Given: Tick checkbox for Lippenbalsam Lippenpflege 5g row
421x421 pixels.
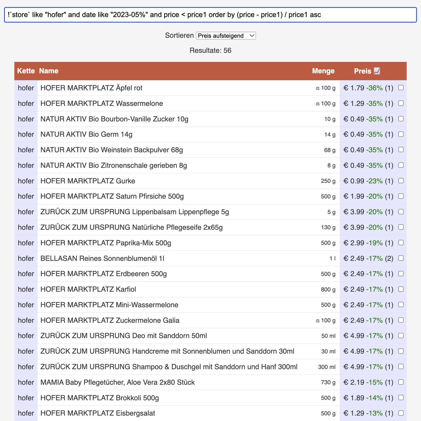Looking at the screenshot, I should pyautogui.click(x=401, y=212).
